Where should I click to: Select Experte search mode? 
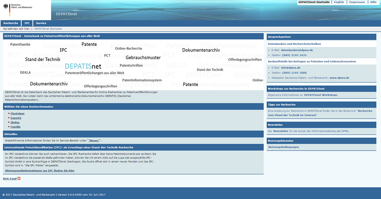pyautogui.click(x=16, y=118)
